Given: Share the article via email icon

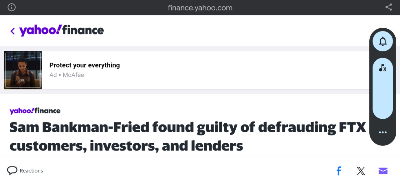Looking at the screenshot, I should tap(383, 171).
